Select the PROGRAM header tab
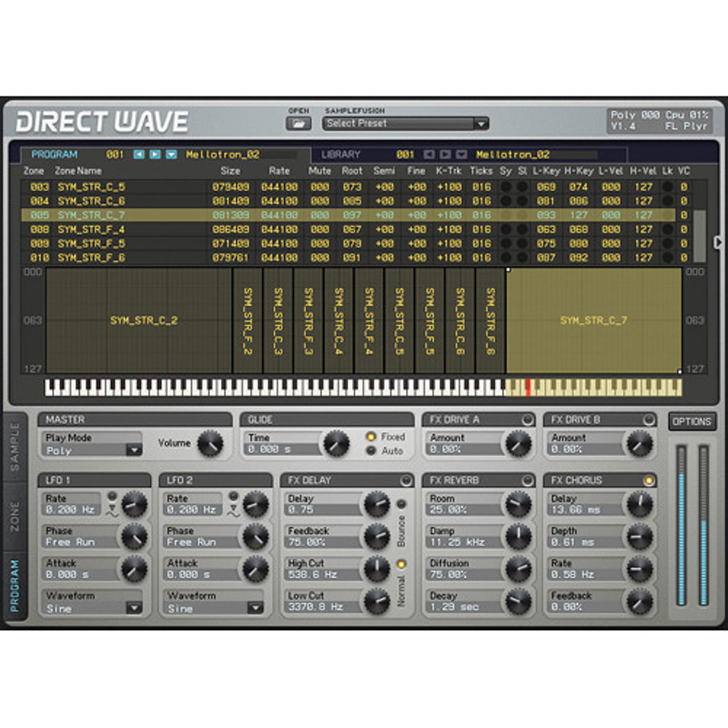The width and height of the screenshot is (728, 728). pos(55,155)
